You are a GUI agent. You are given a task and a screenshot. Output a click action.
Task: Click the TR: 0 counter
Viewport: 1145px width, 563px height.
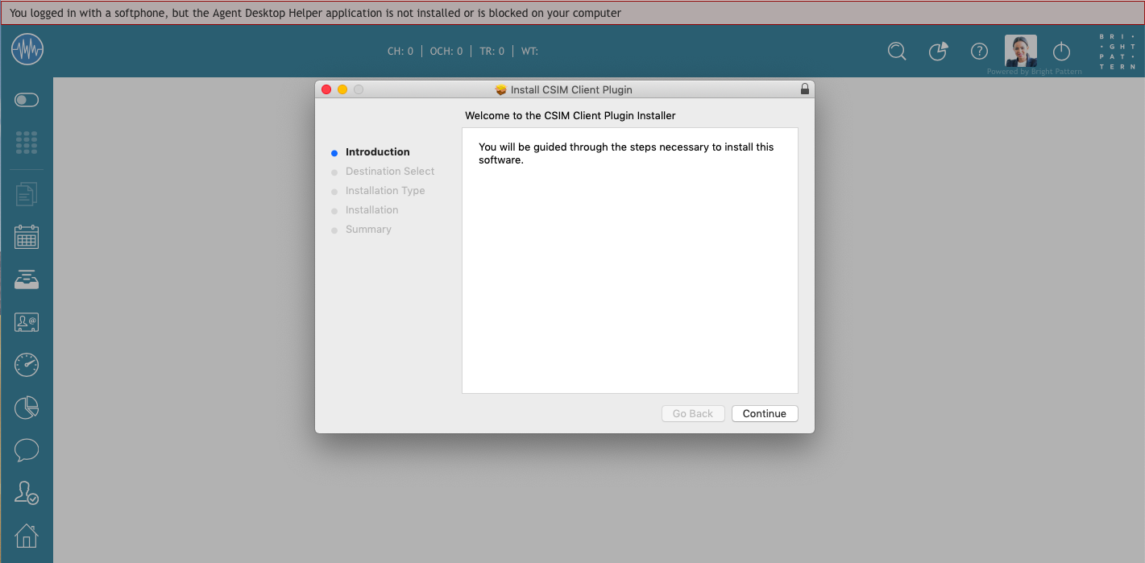[x=492, y=52]
